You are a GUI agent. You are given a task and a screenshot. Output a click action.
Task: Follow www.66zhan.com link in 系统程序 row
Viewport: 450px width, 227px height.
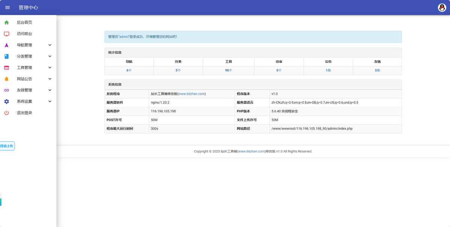point(191,94)
